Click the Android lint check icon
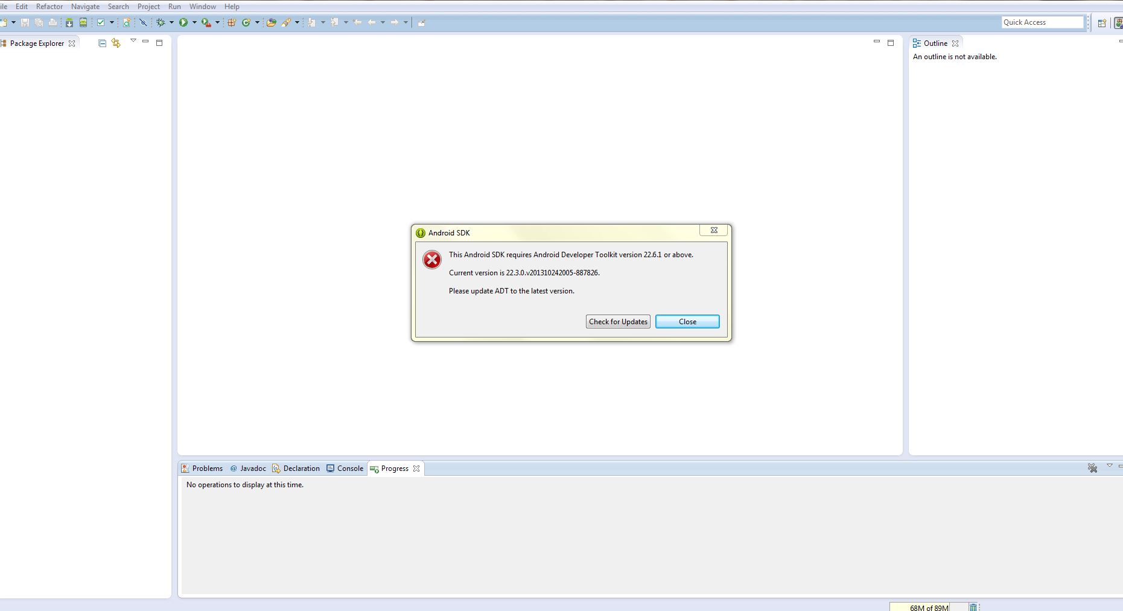The image size is (1123, 611). 101,22
